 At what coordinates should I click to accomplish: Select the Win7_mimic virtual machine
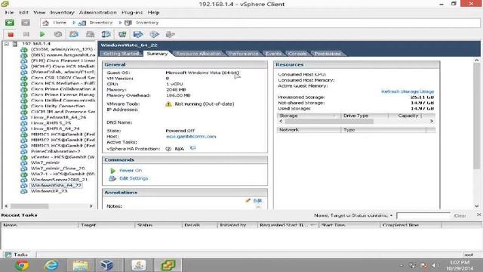(45, 162)
